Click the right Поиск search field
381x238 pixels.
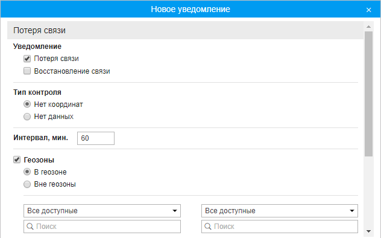click(x=280, y=227)
